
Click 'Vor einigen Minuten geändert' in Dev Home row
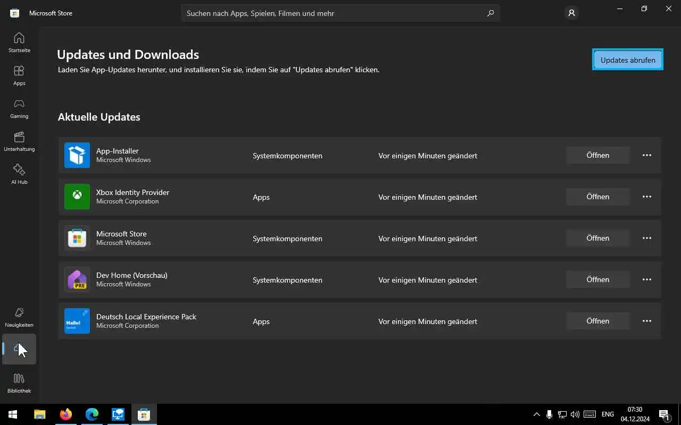(x=428, y=280)
